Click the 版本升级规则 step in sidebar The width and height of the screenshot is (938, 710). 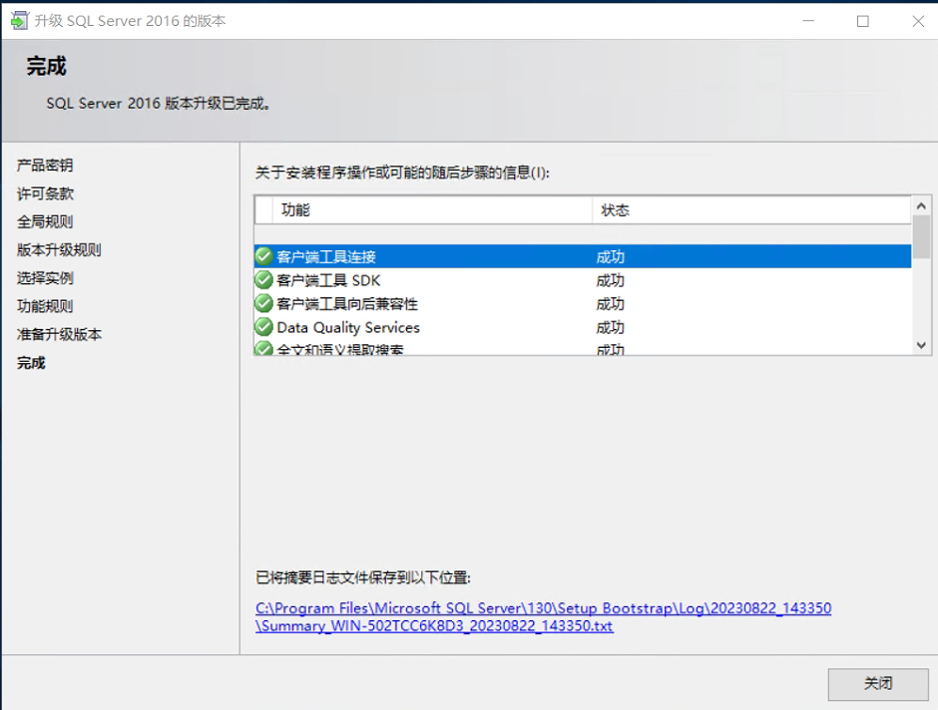click(59, 250)
